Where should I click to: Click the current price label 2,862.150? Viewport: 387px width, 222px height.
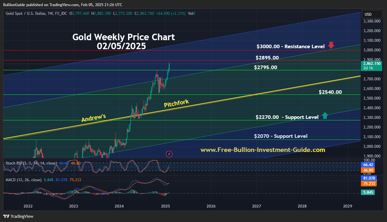(x=372, y=64)
